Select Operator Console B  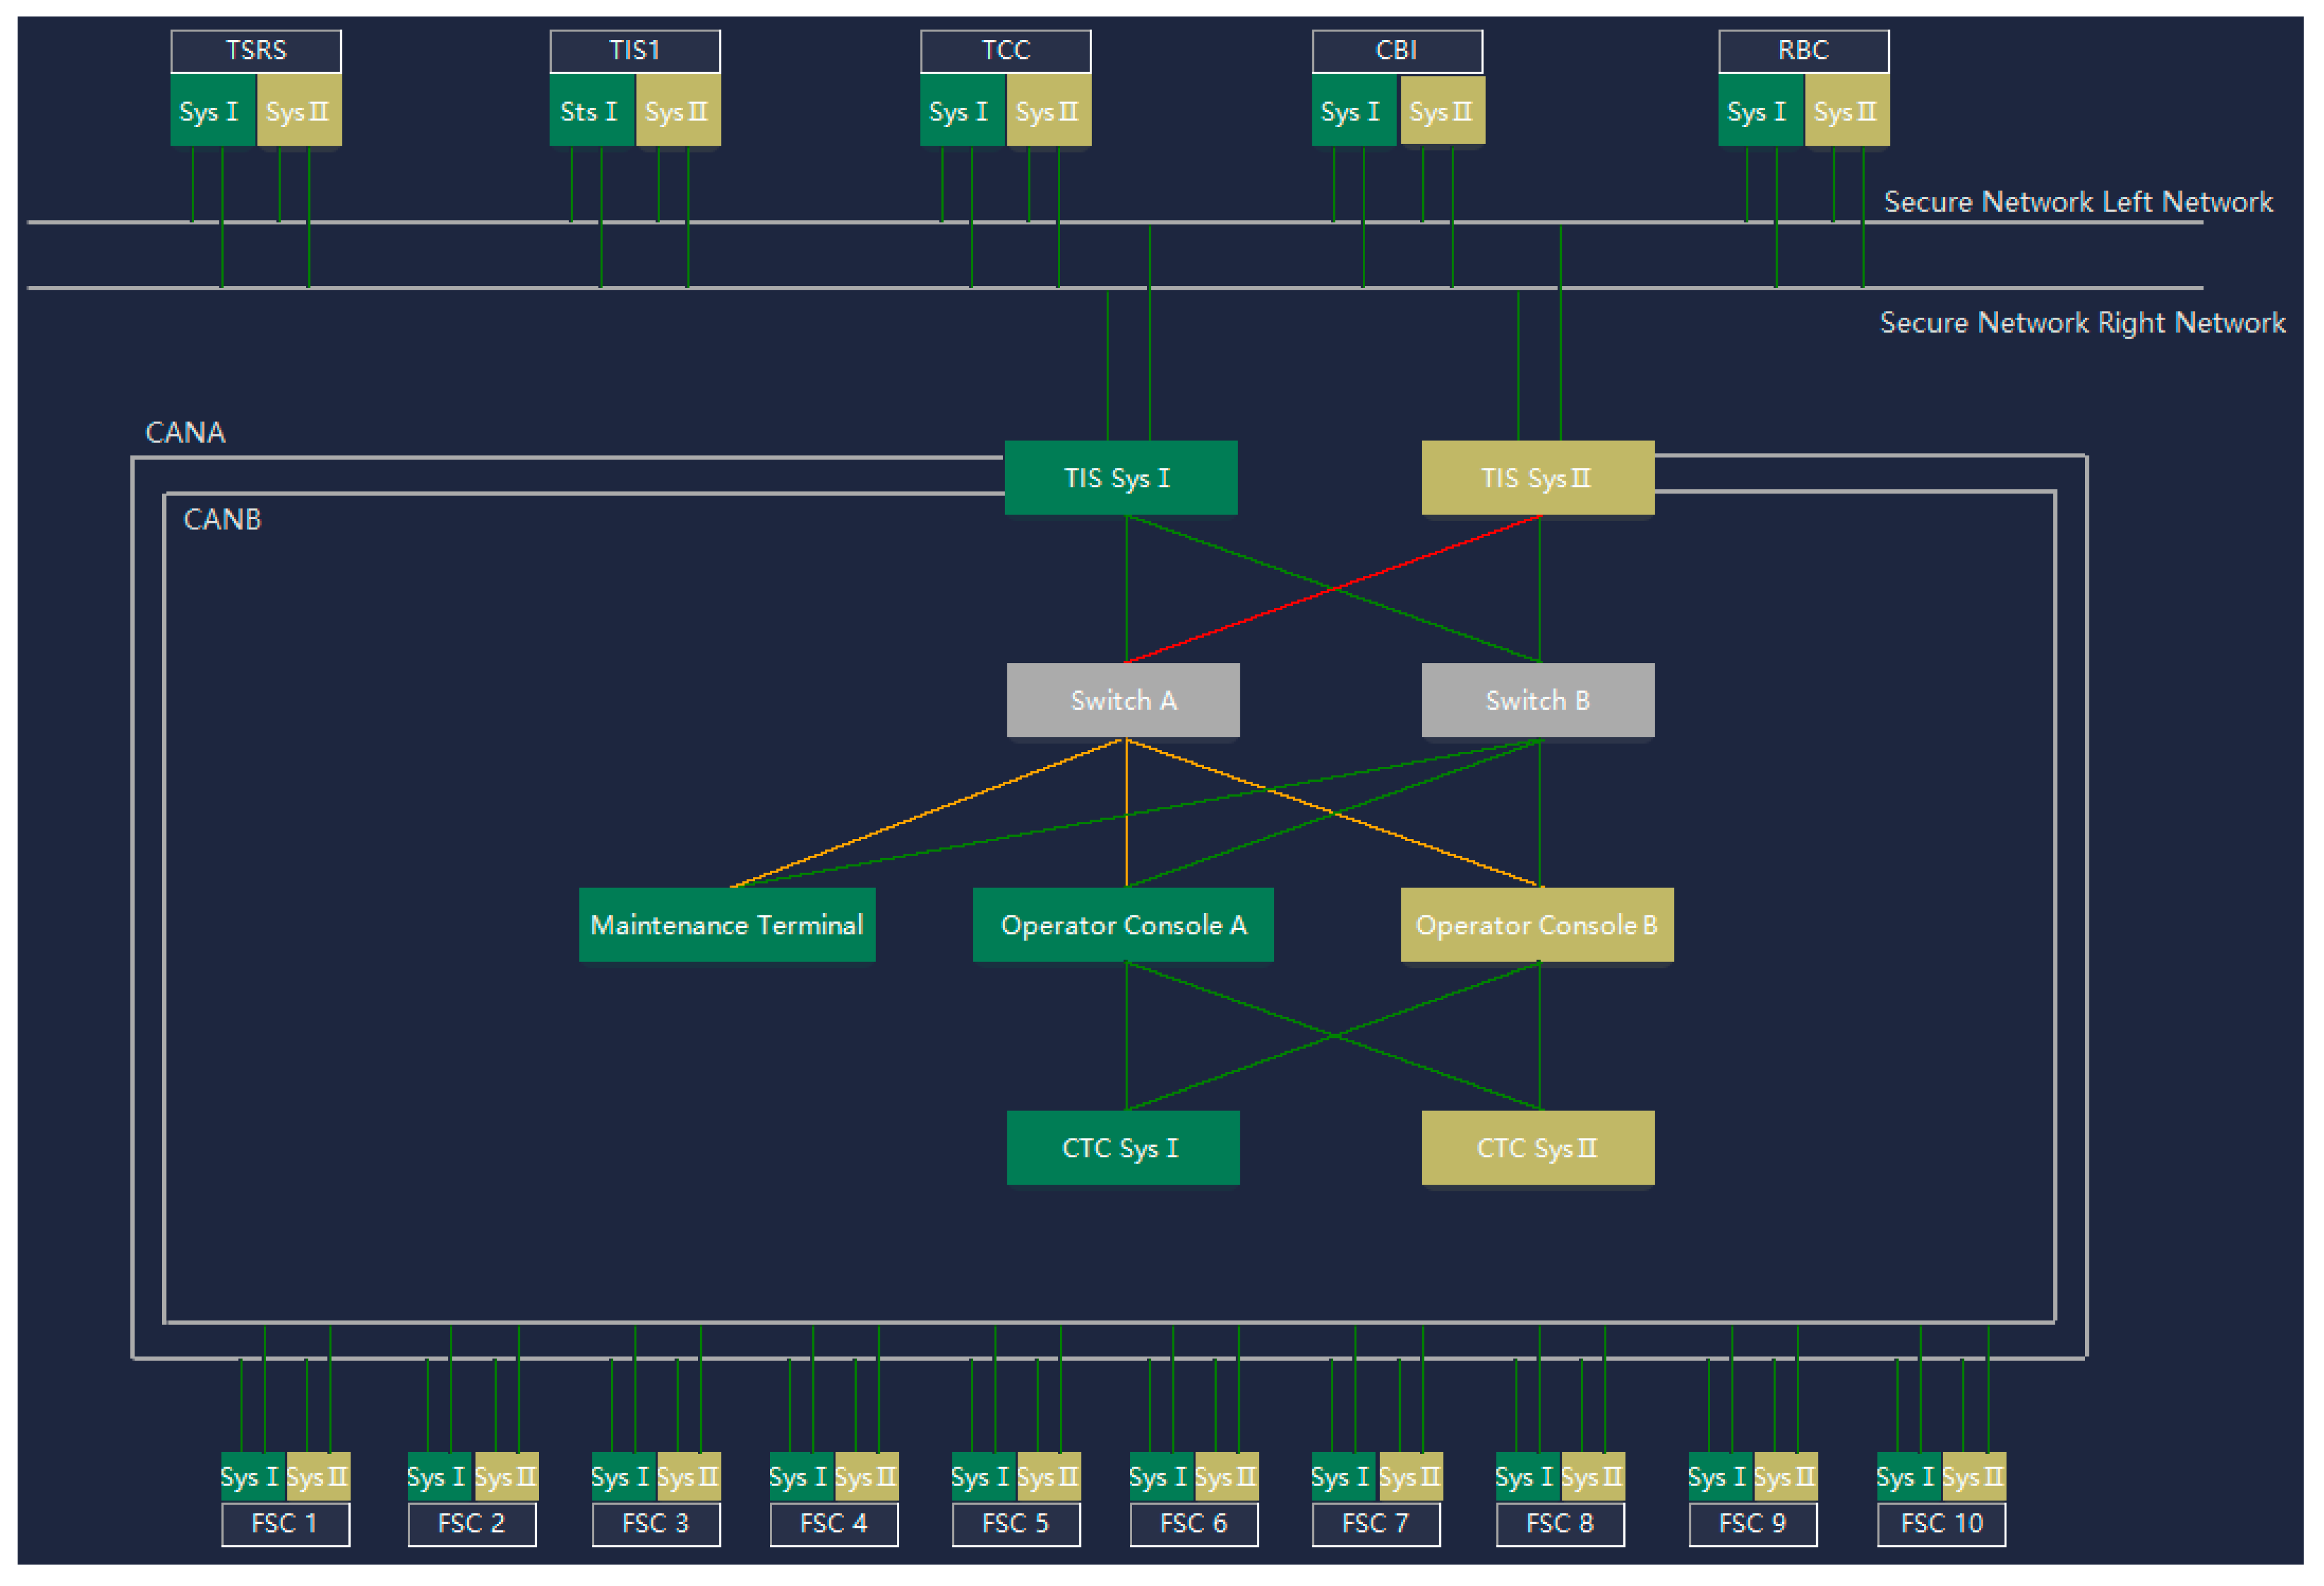coord(1536,925)
